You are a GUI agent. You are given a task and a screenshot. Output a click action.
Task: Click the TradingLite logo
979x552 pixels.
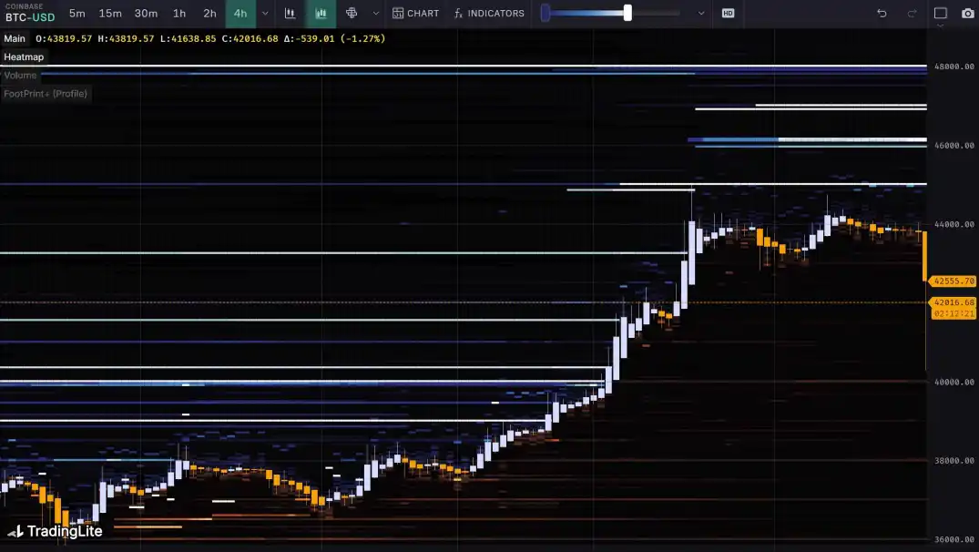pos(56,531)
